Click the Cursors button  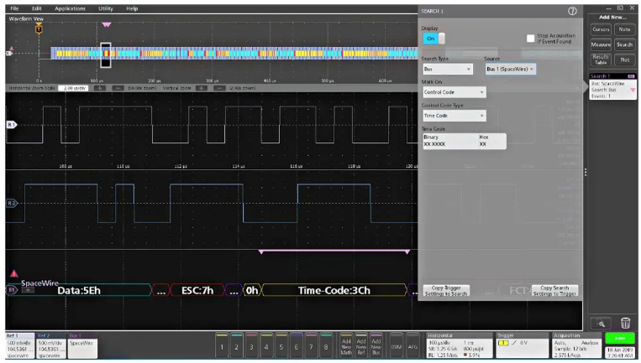(x=601, y=29)
